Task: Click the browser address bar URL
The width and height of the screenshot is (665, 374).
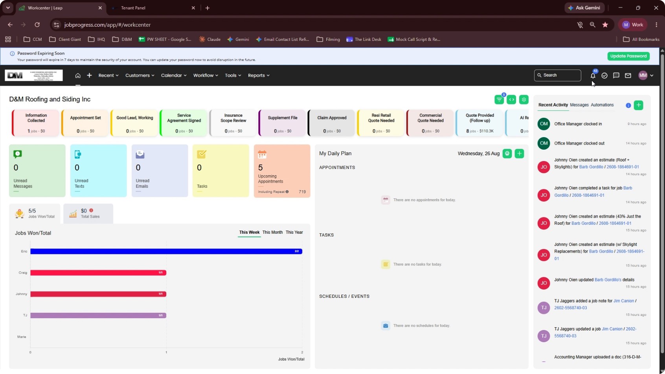Action: 107,25
